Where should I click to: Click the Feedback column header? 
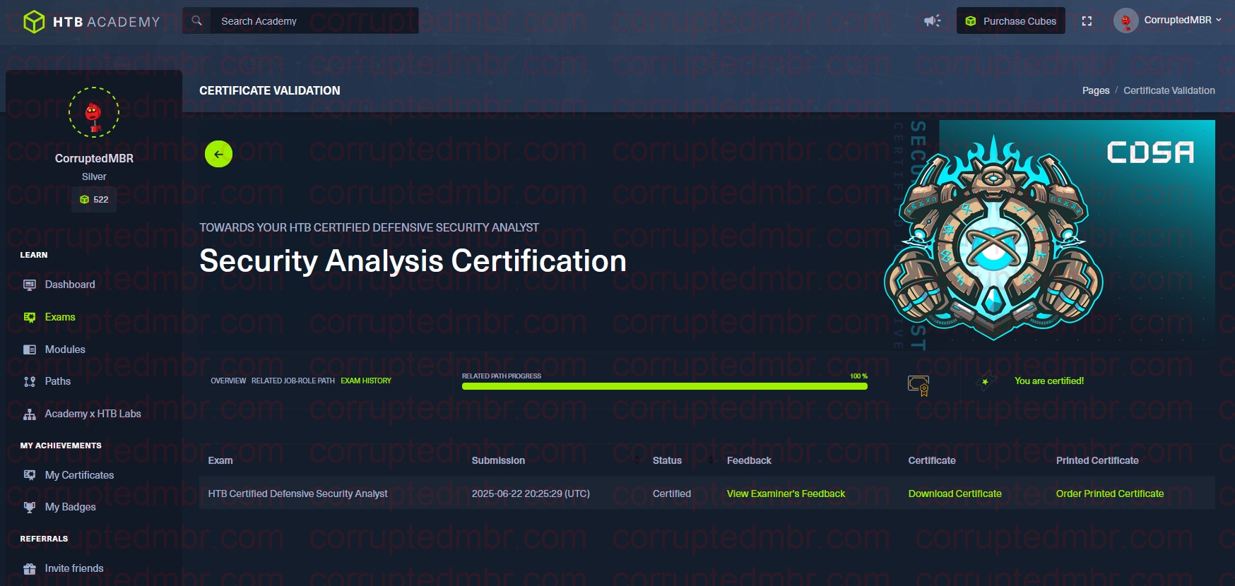point(749,460)
